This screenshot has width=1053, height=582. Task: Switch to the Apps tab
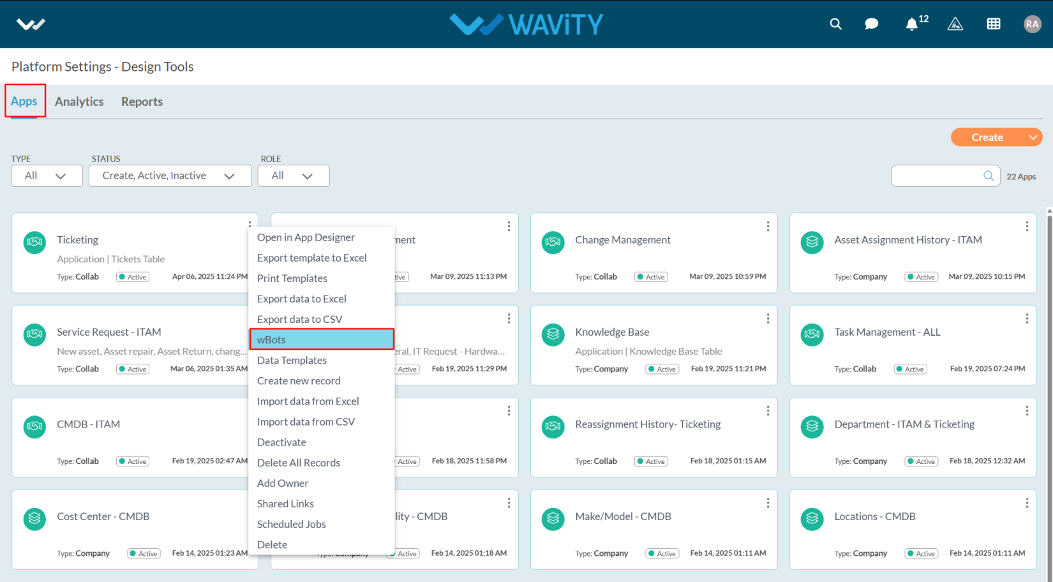coord(24,101)
